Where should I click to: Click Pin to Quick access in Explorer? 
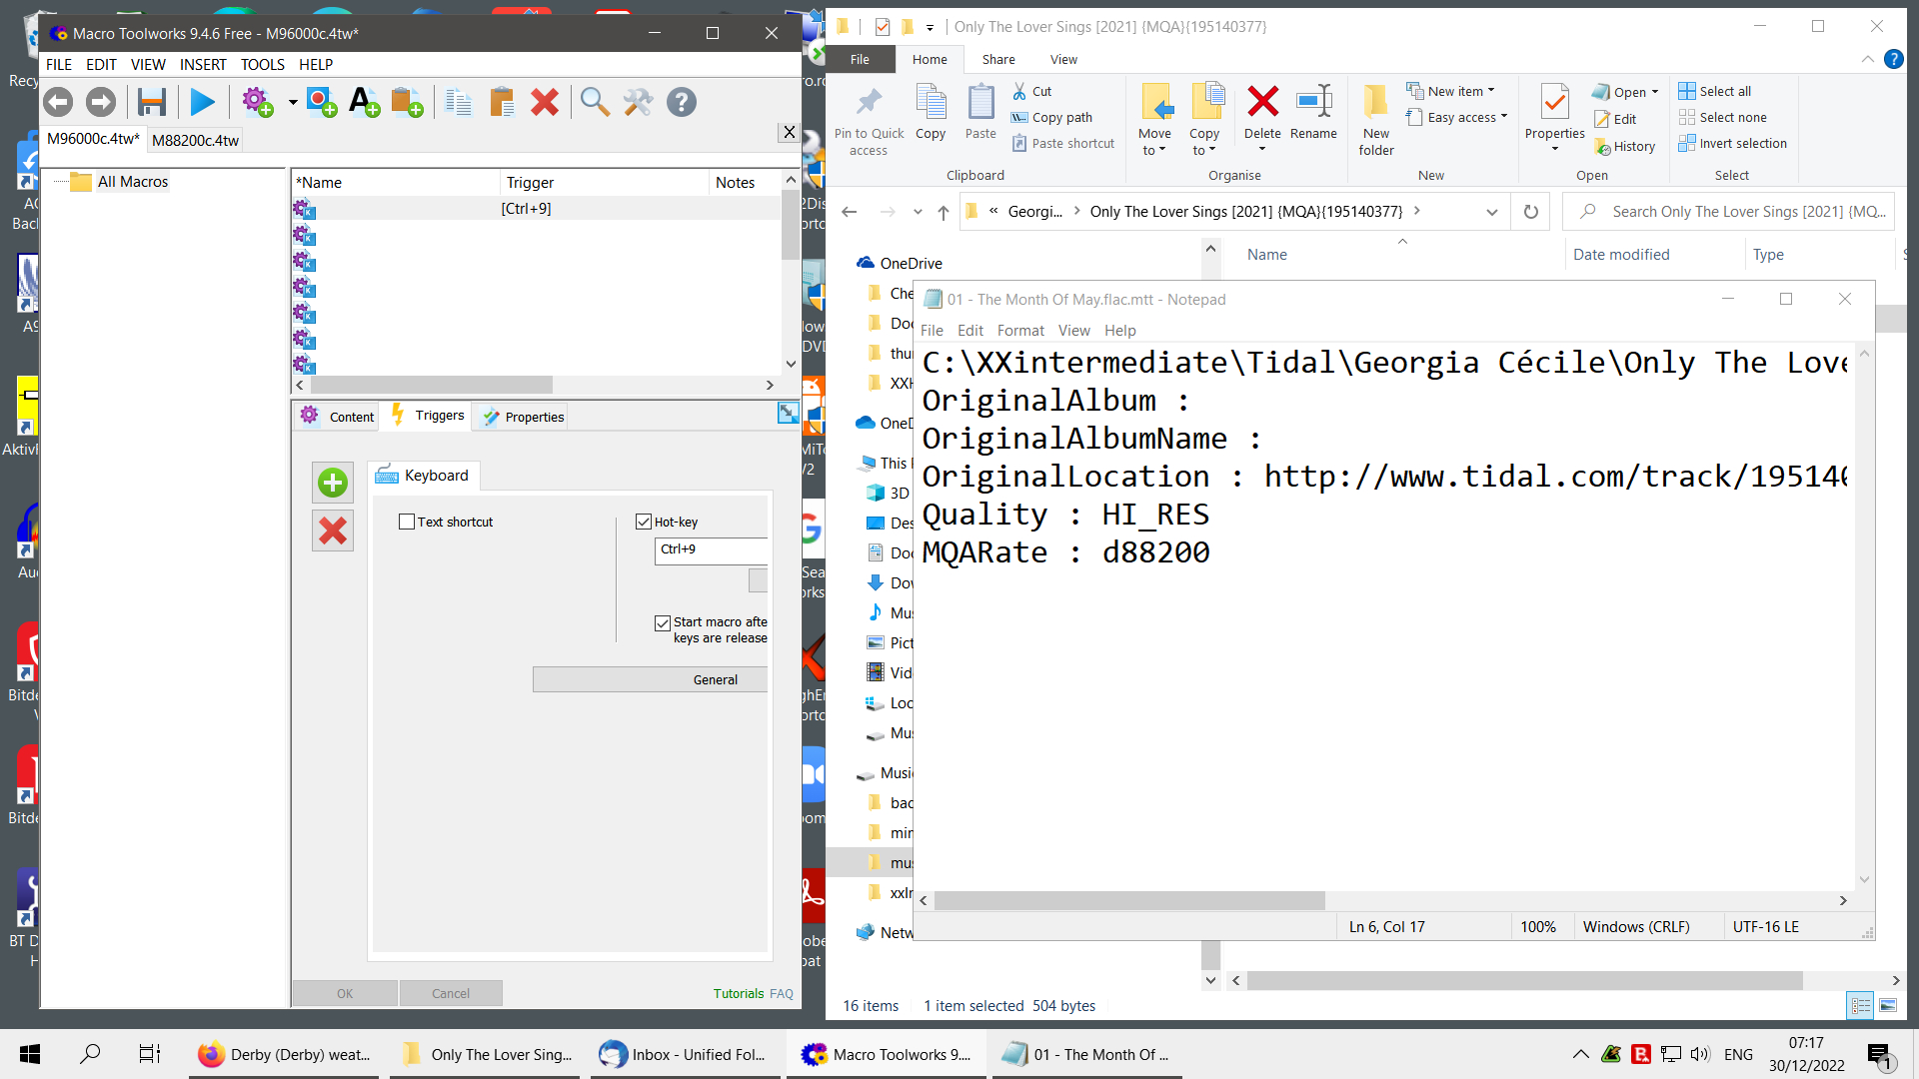(x=869, y=121)
